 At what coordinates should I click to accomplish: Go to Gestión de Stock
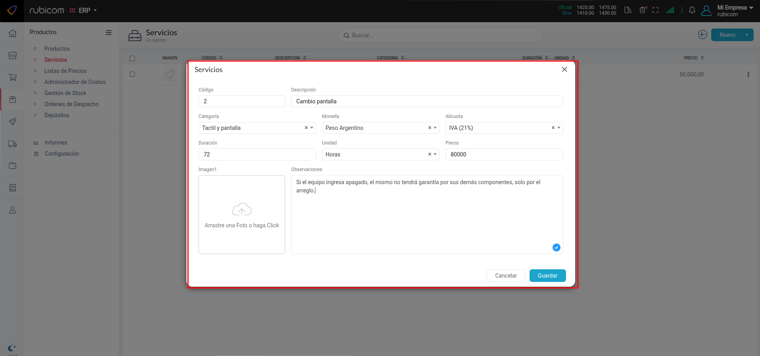tap(65, 93)
